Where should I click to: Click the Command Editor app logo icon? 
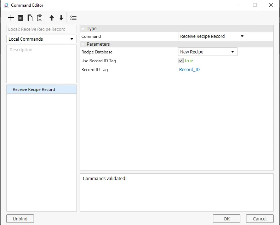coord(6,5)
